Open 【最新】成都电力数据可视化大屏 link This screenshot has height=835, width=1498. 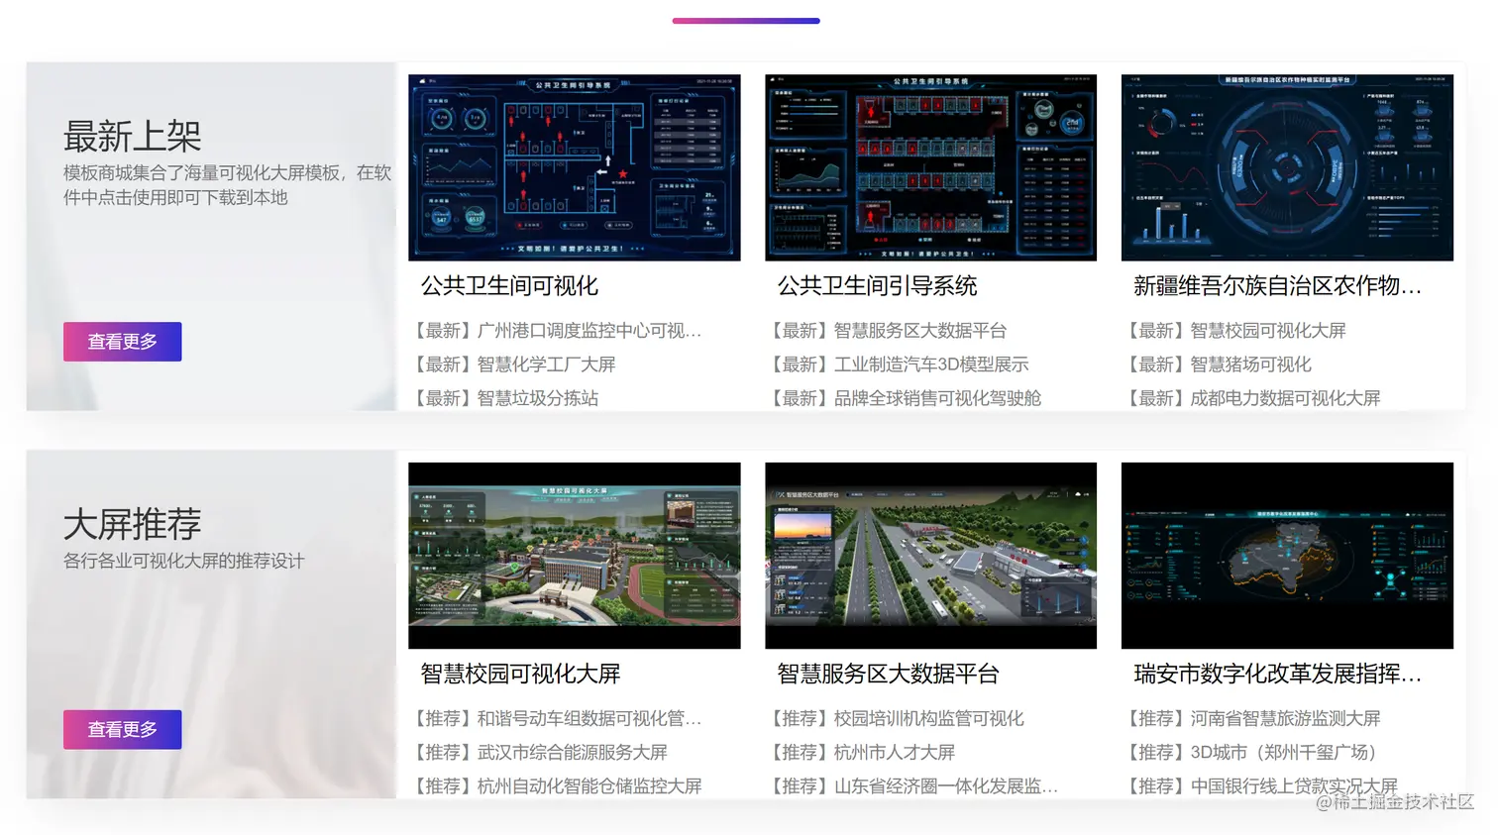point(1252,398)
